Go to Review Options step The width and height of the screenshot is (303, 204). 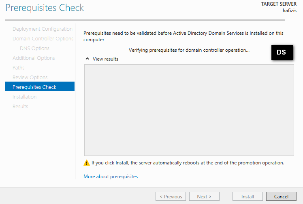click(x=30, y=78)
